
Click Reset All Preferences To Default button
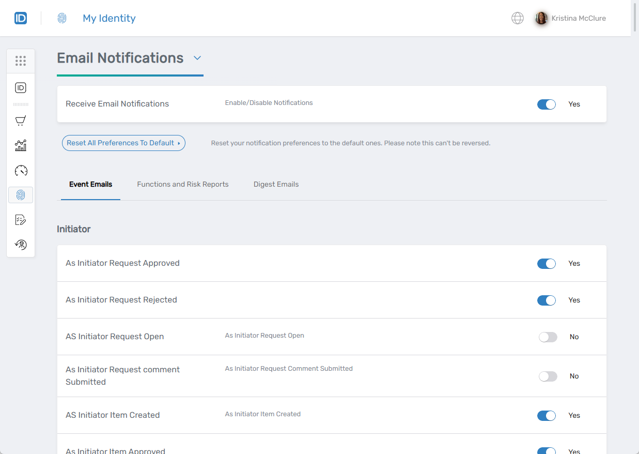123,143
